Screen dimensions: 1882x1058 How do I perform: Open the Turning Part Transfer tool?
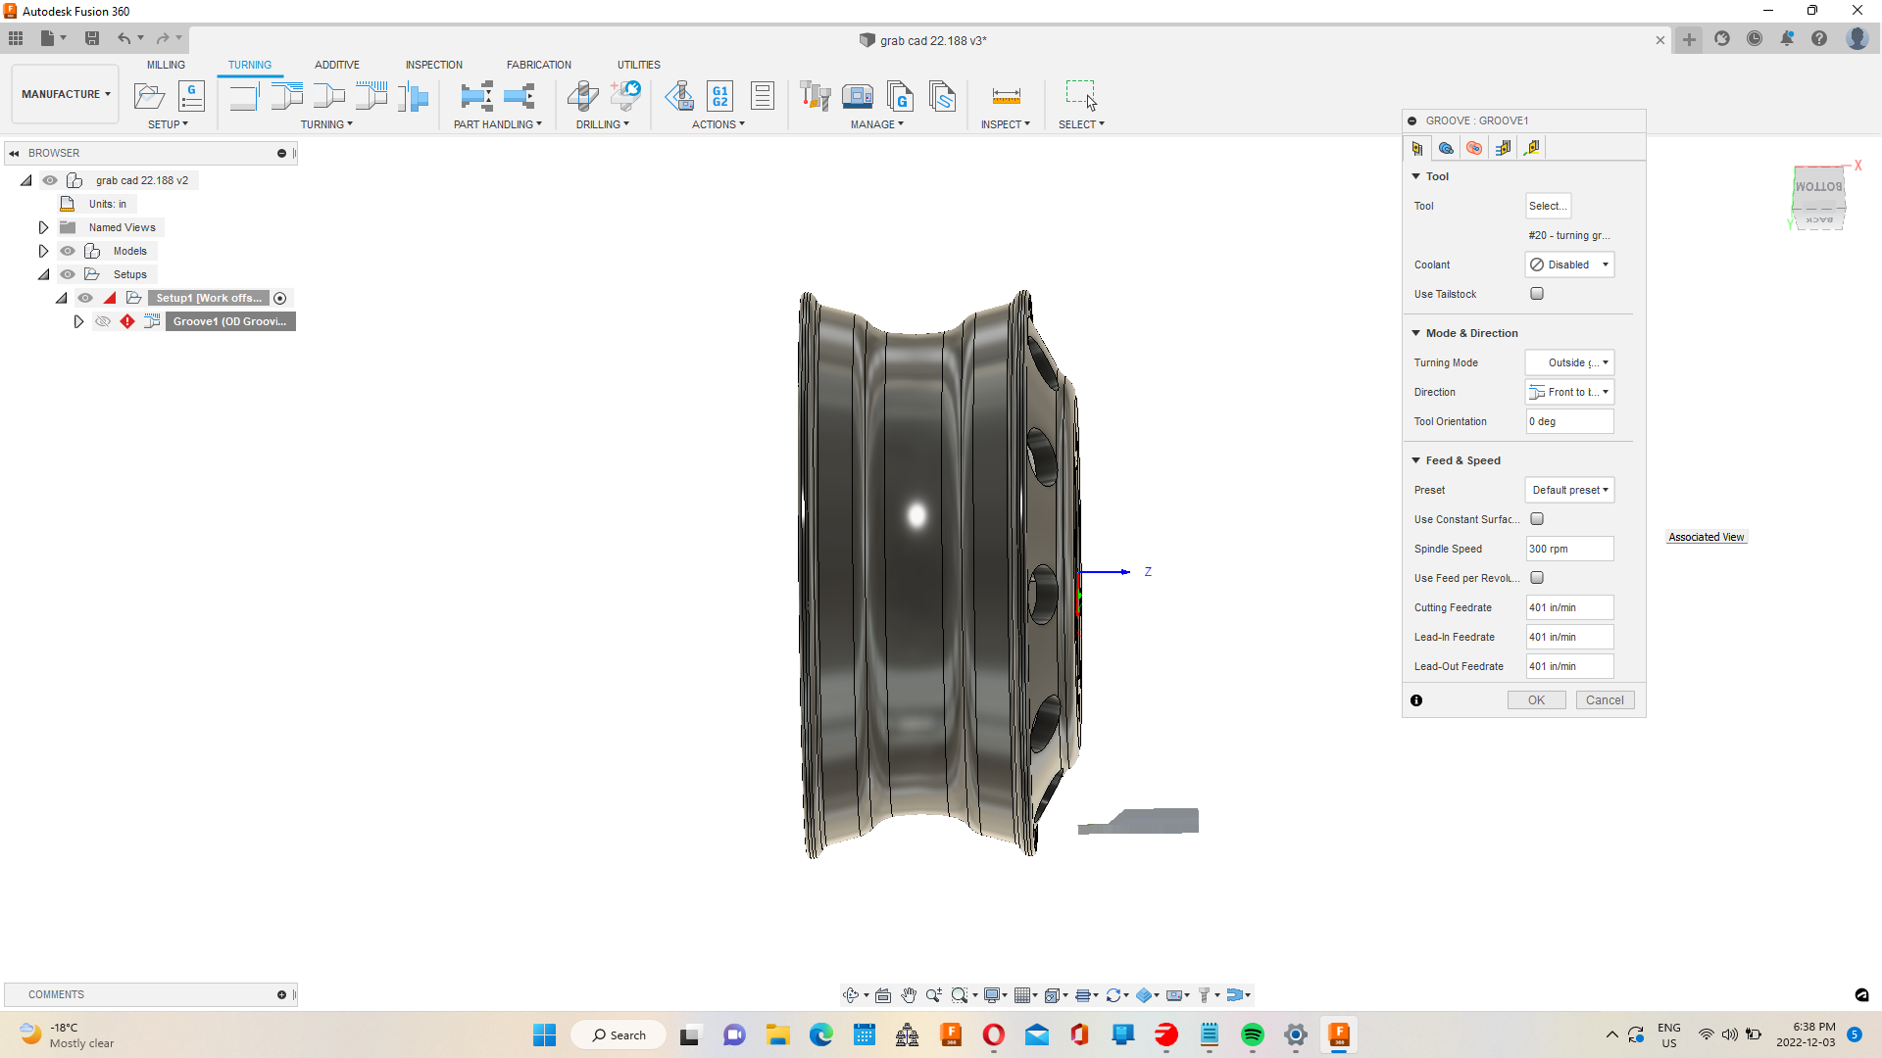tap(476, 96)
